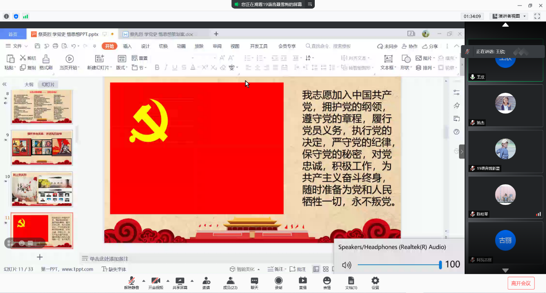This screenshot has width=546, height=293.
Task: Open the 设计 ribbon tab
Action: click(x=146, y=46)
